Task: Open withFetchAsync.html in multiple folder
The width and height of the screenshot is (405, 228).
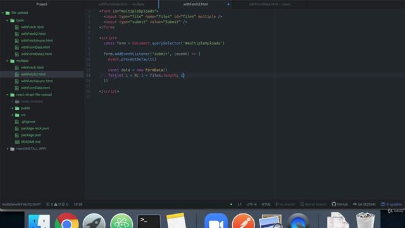Action: [37, 81]
